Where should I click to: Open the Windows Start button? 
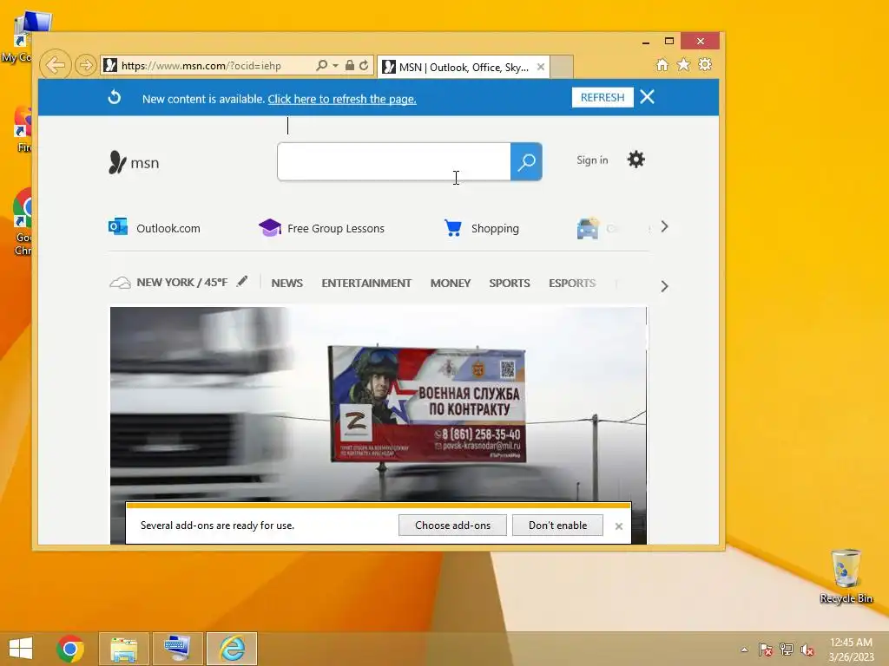coord(21,649)
